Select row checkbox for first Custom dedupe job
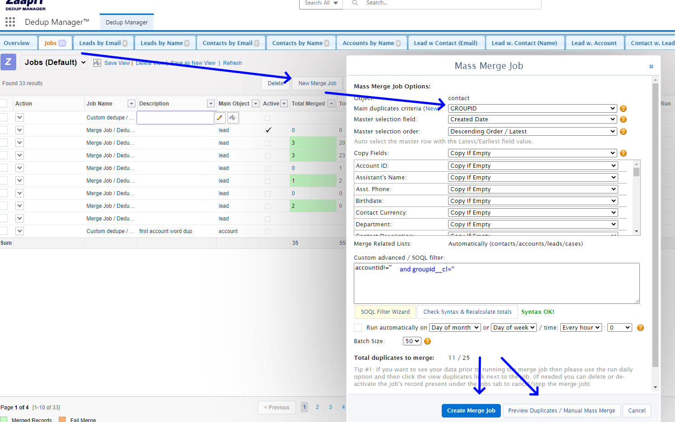This screenshot has height=422, width=675. (x=4, y=117)
